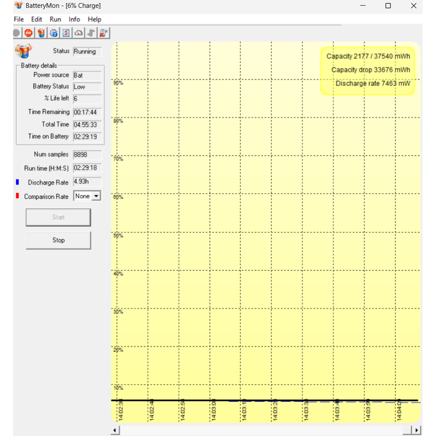The width and height of the screenshot is (436, 436).
Task: Click the graph scrollbar right arrow
Action: click(417, 430)
